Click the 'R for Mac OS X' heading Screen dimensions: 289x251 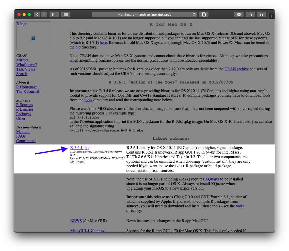coord(171,25)
